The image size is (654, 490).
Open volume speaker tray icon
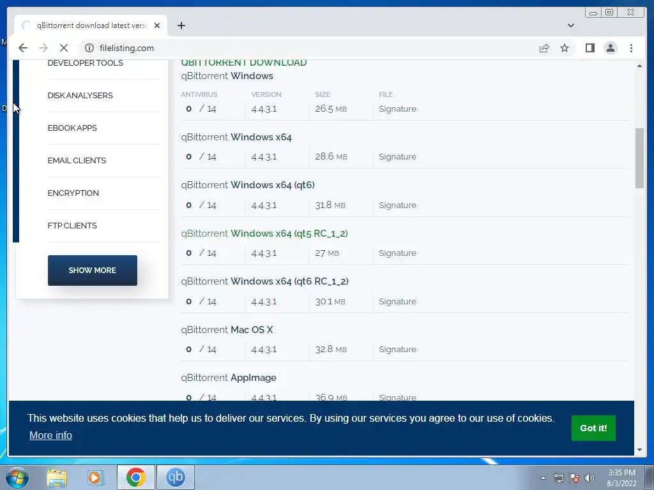tap(589, 478)
